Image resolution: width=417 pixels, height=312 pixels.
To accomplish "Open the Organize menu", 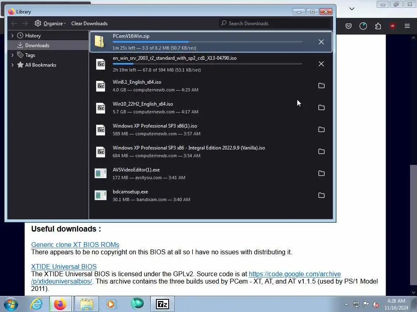I will tap(50, 23).
